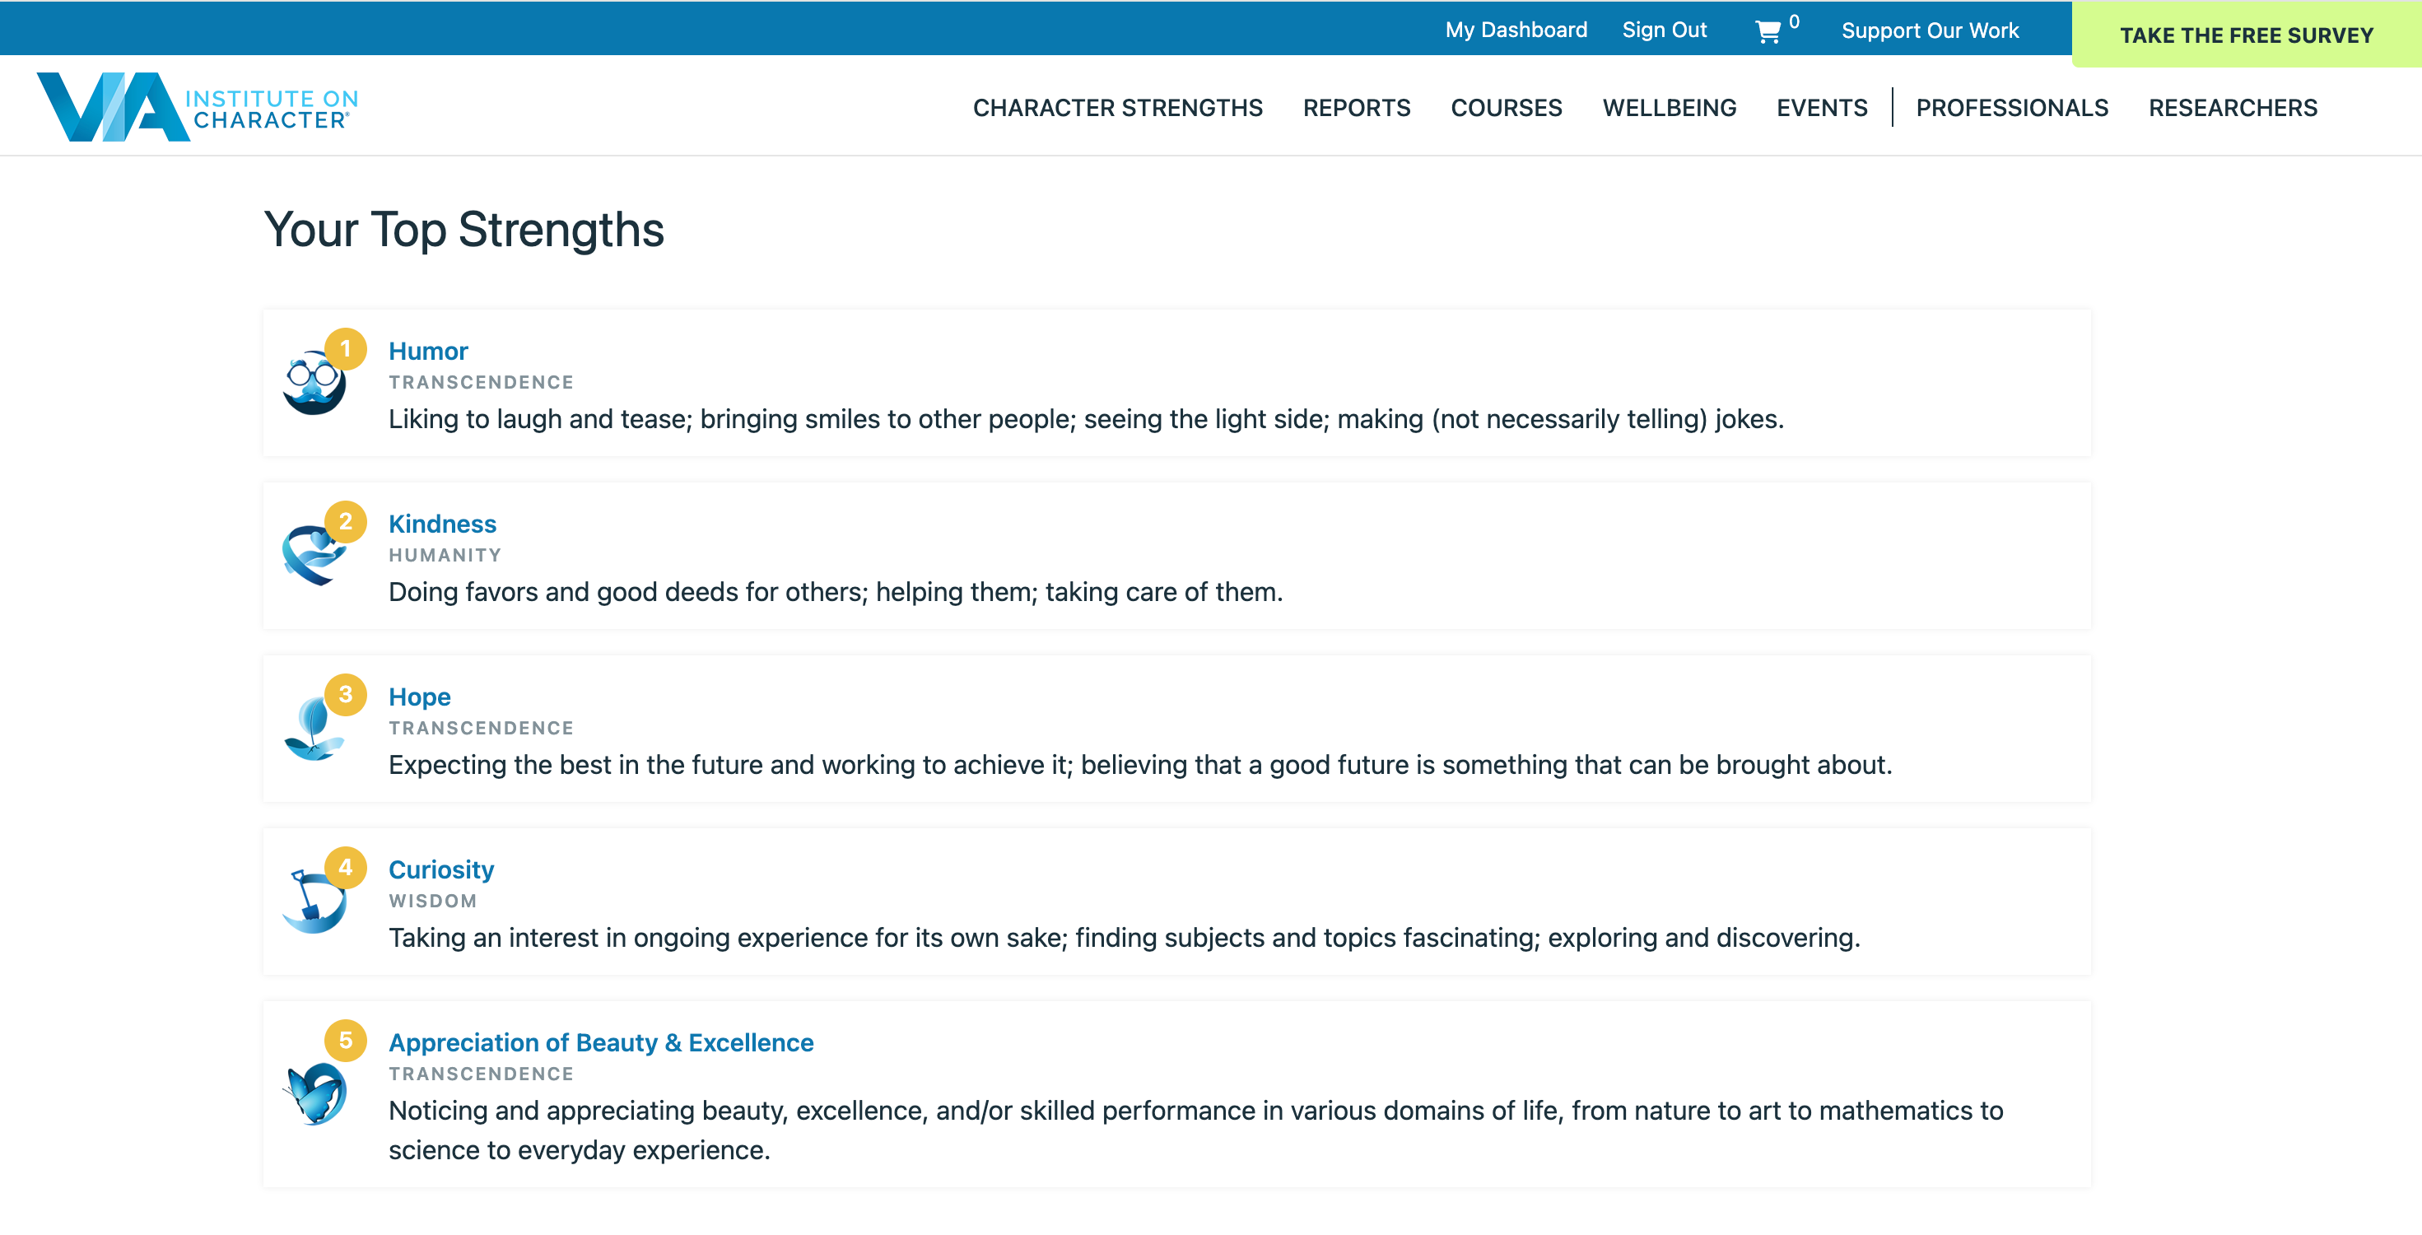Click the Appreciation of Beauty butterfly icon
This screenshot has width=2422, height=1235.
[314, 1093]
